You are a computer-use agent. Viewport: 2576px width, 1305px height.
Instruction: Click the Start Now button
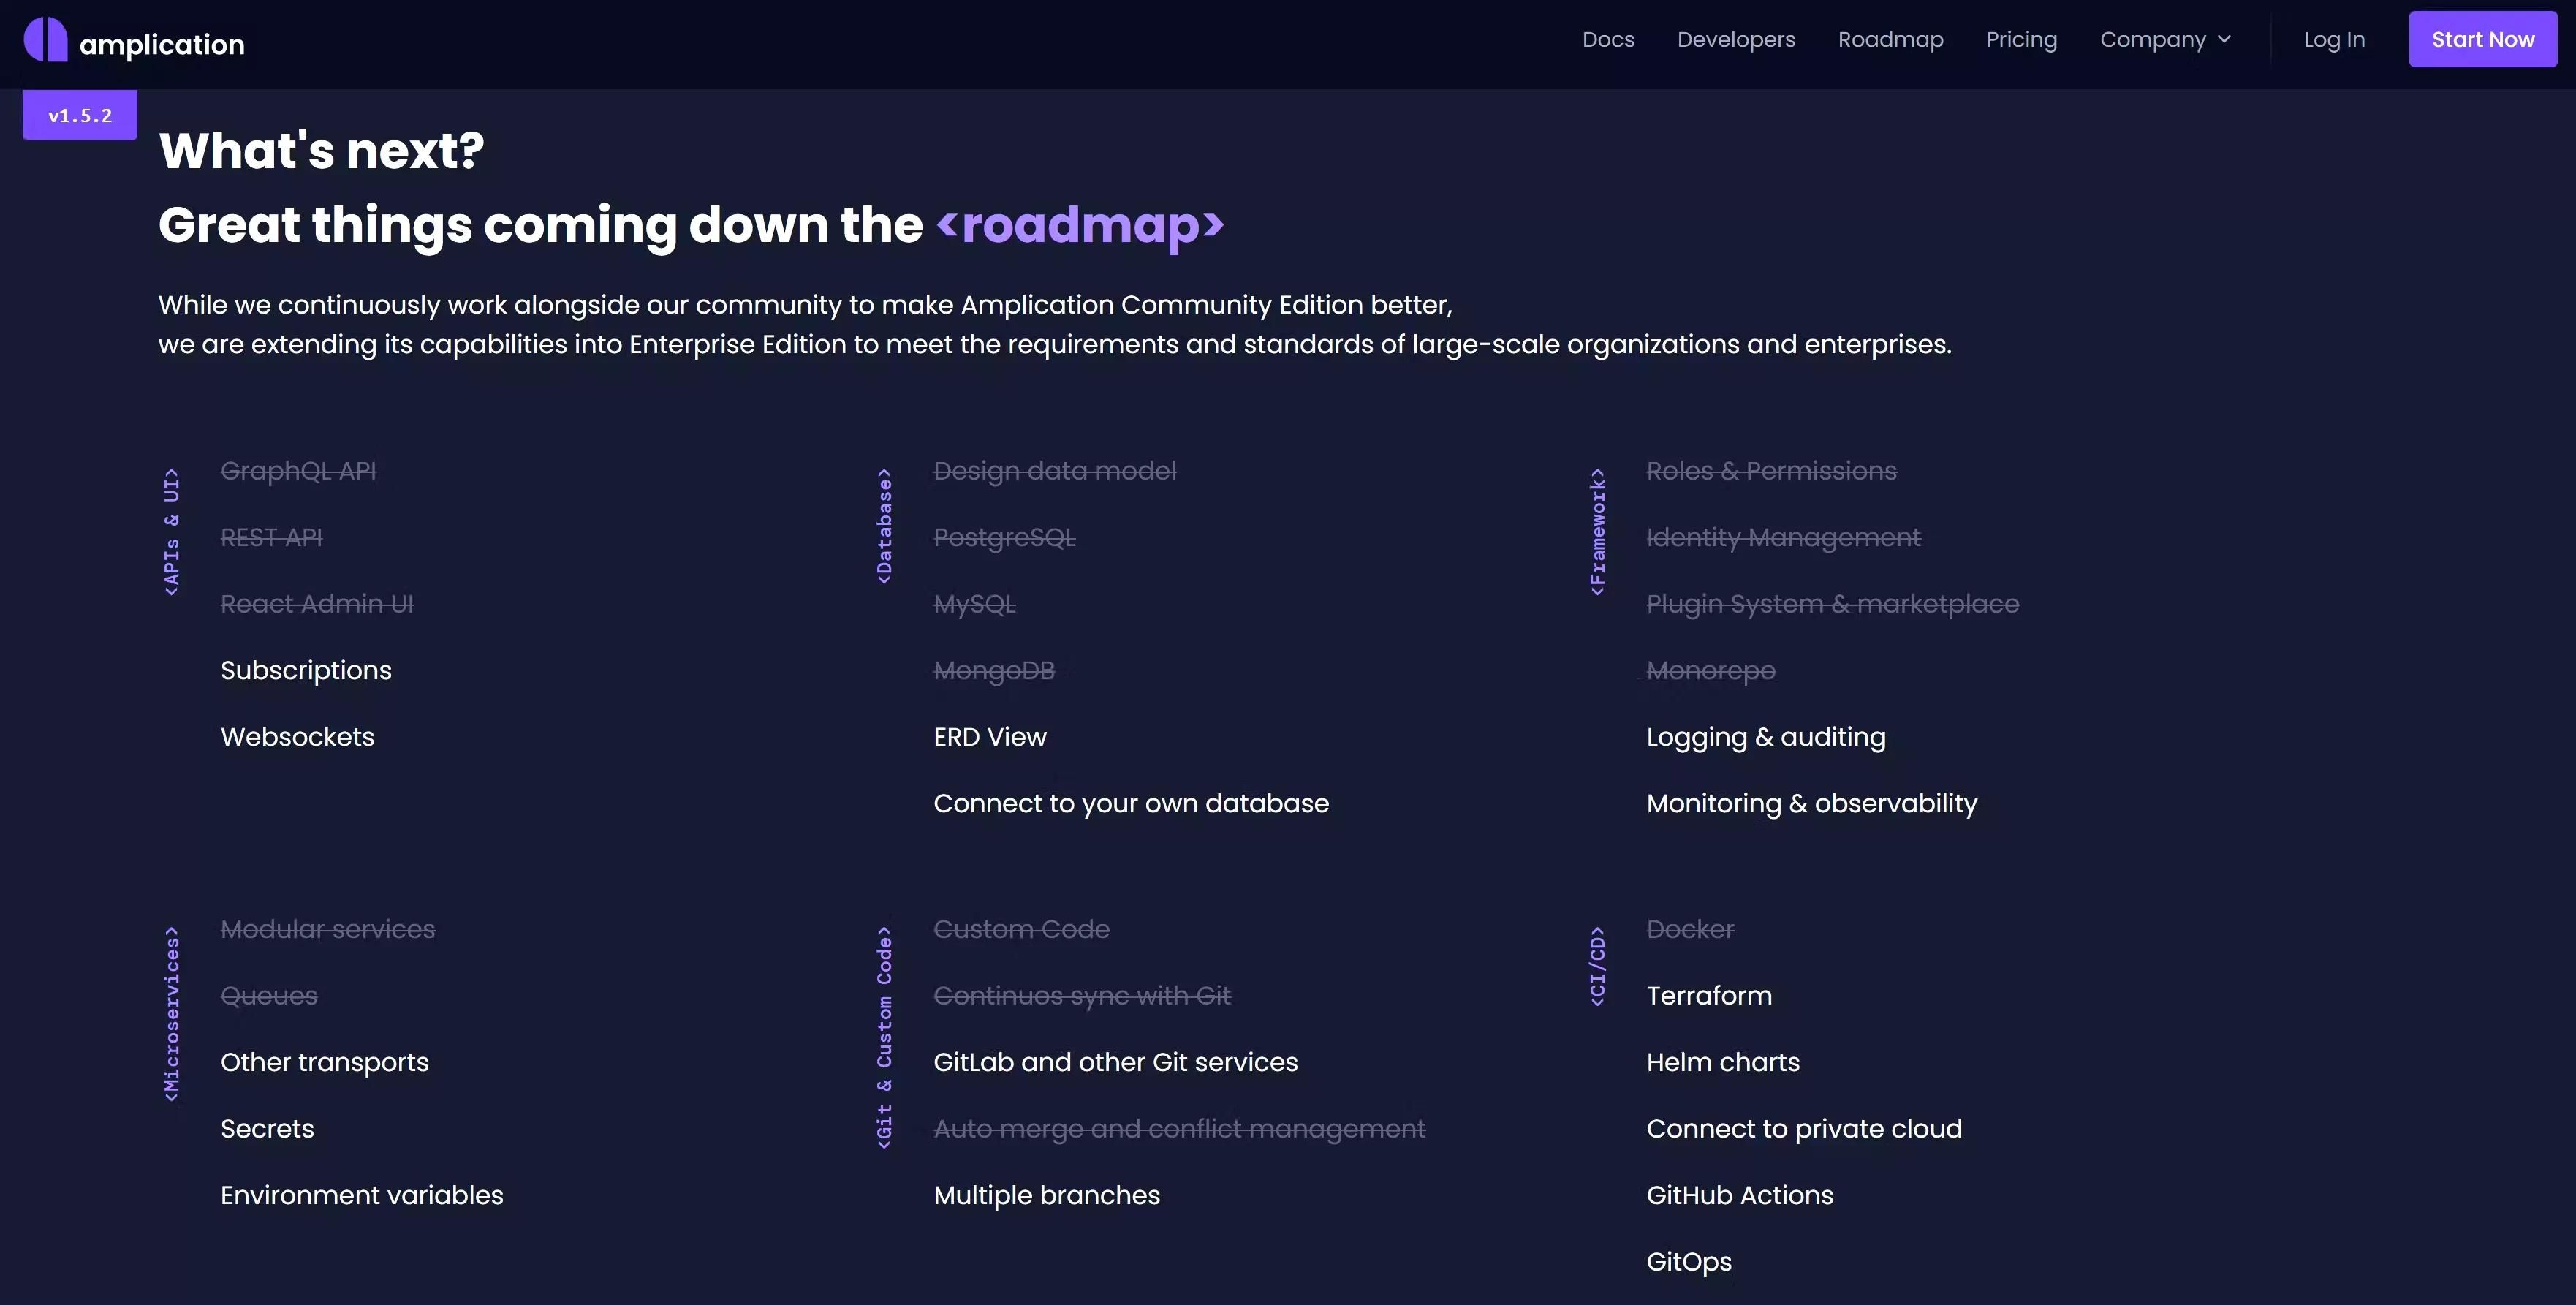(x=2483, y=39)
